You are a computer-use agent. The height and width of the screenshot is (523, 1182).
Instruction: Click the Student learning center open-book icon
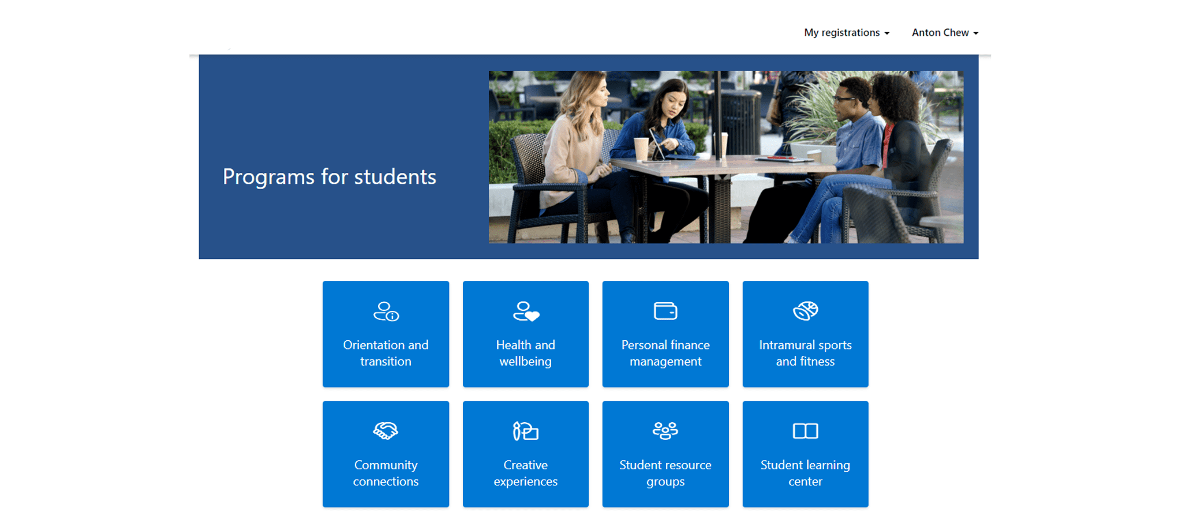click(x=805, y=431)
